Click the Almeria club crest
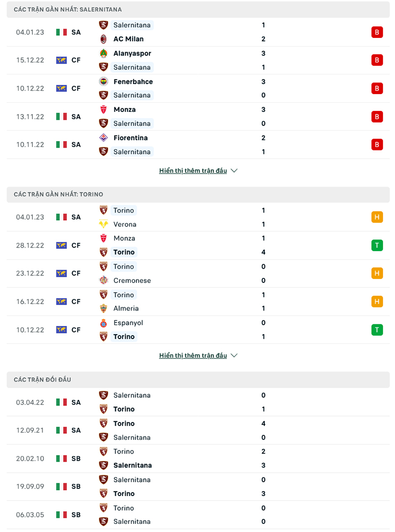395x532 pixels. click(103, 308)
